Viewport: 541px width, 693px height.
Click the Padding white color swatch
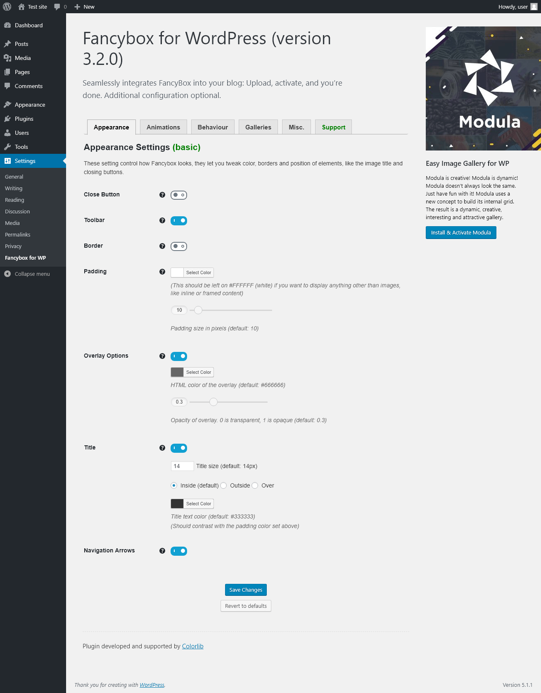click(177, 272)
